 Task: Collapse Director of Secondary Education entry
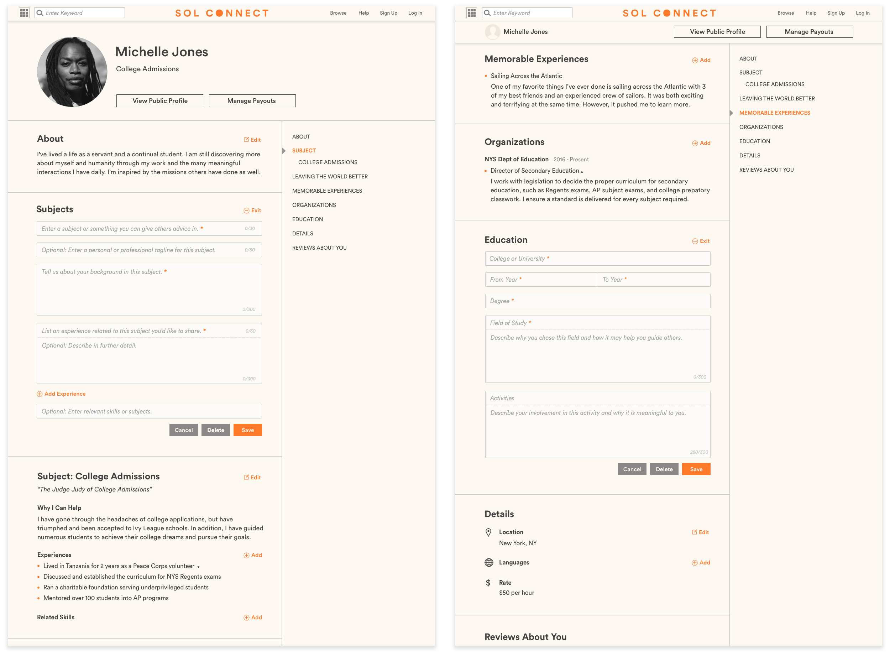pos(582,172)
